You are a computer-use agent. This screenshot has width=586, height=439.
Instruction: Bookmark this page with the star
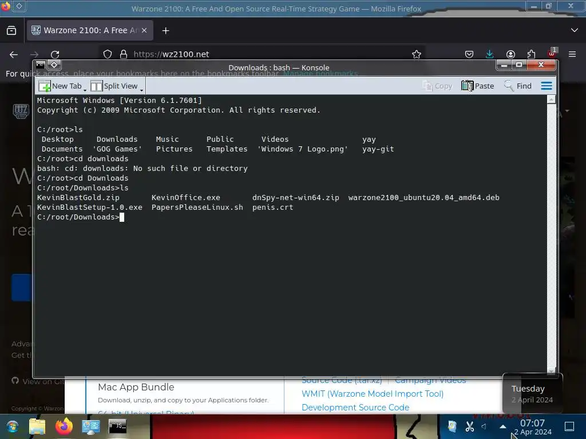coord(417,54)
